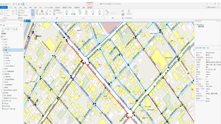This screenshot has height=124, width=221.
Task: Toggle the 中圧 sublayer checkbox
Action: click(x=5, y=53)
